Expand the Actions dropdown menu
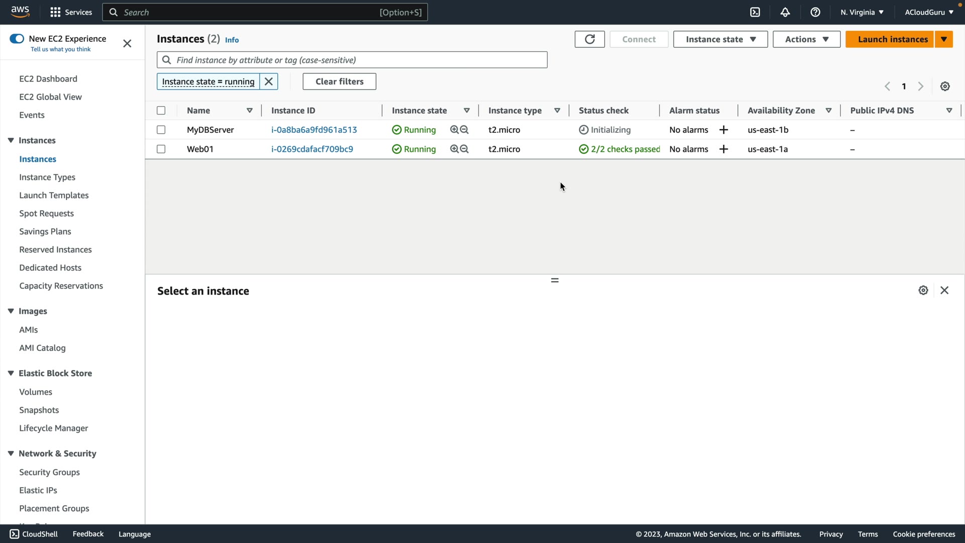 coord(806,39)
